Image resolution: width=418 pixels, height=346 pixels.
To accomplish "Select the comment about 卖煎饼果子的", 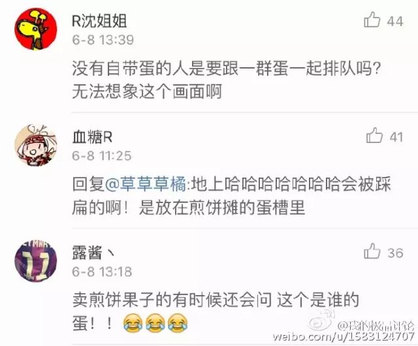I will click(216, 311).
